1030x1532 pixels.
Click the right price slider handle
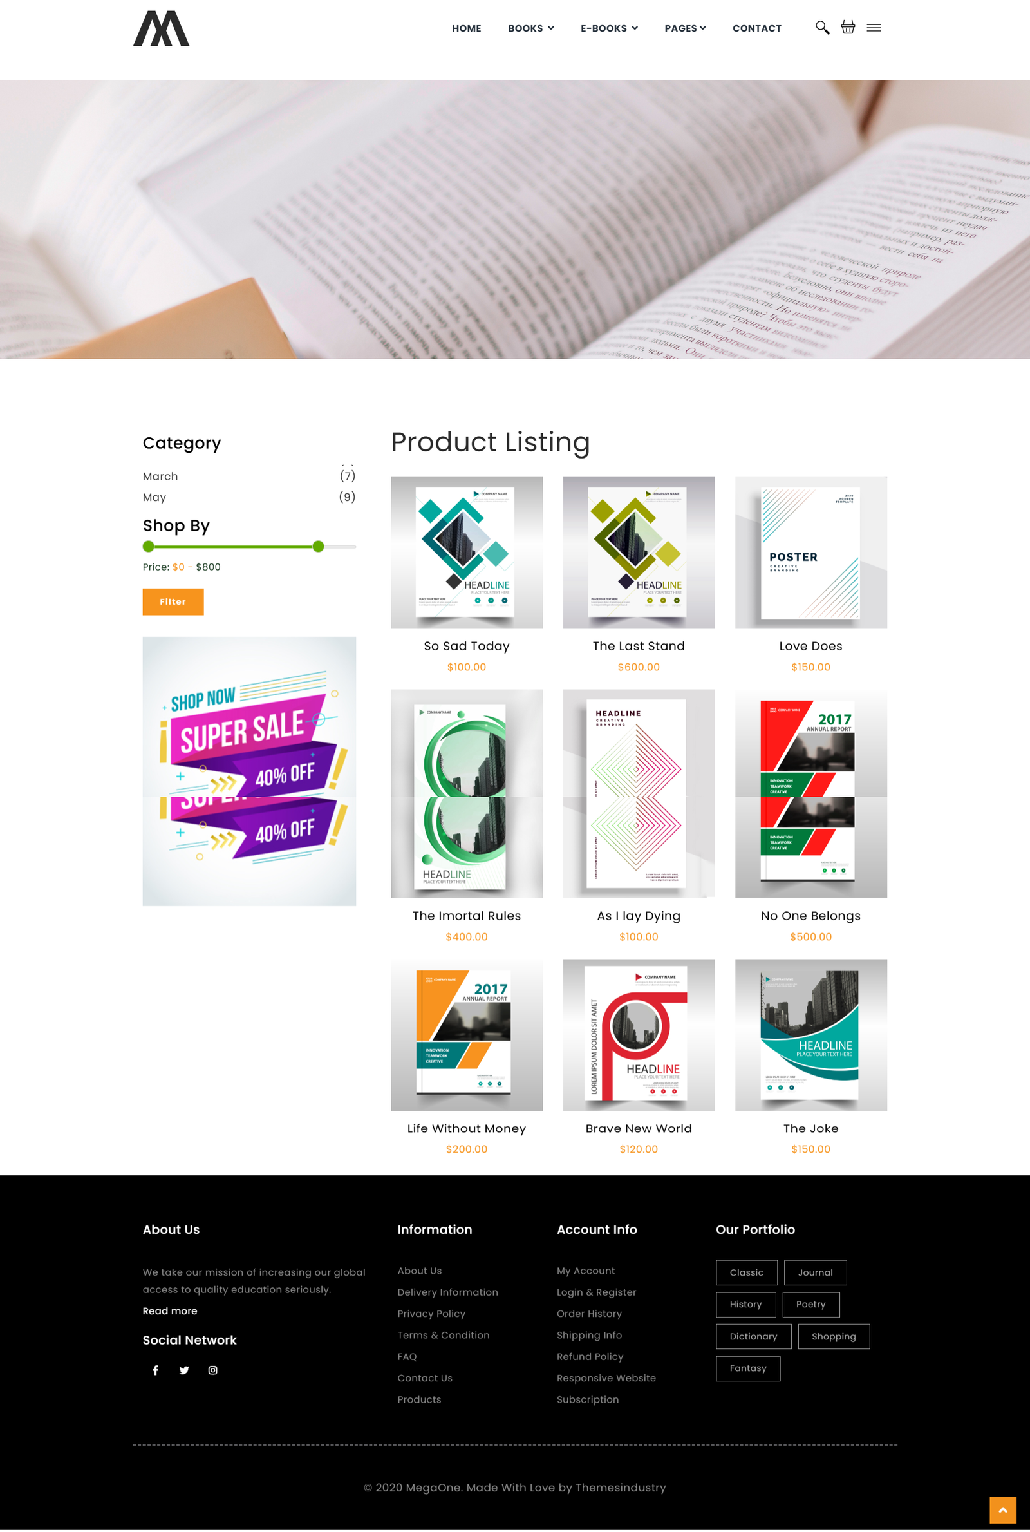coord(318,547)
